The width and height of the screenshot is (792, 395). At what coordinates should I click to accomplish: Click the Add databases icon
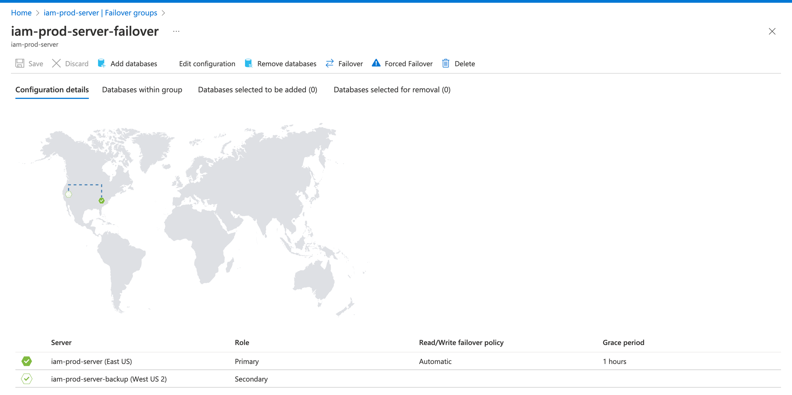point(102,63)
